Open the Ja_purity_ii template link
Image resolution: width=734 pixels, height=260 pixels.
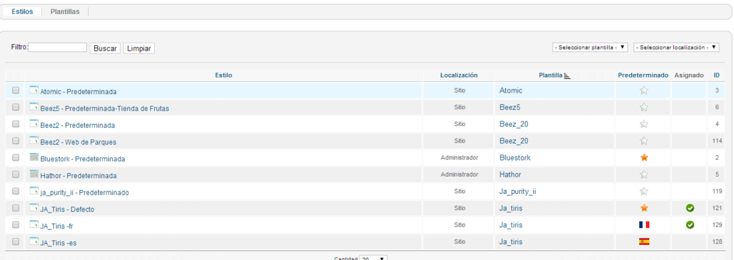click(x=518, y=191)
